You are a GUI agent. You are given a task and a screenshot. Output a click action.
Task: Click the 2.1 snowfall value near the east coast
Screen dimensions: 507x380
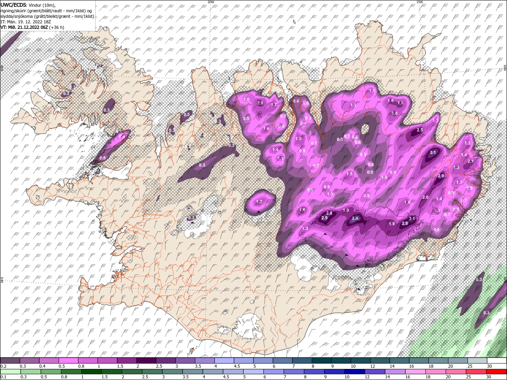(471, 161)
